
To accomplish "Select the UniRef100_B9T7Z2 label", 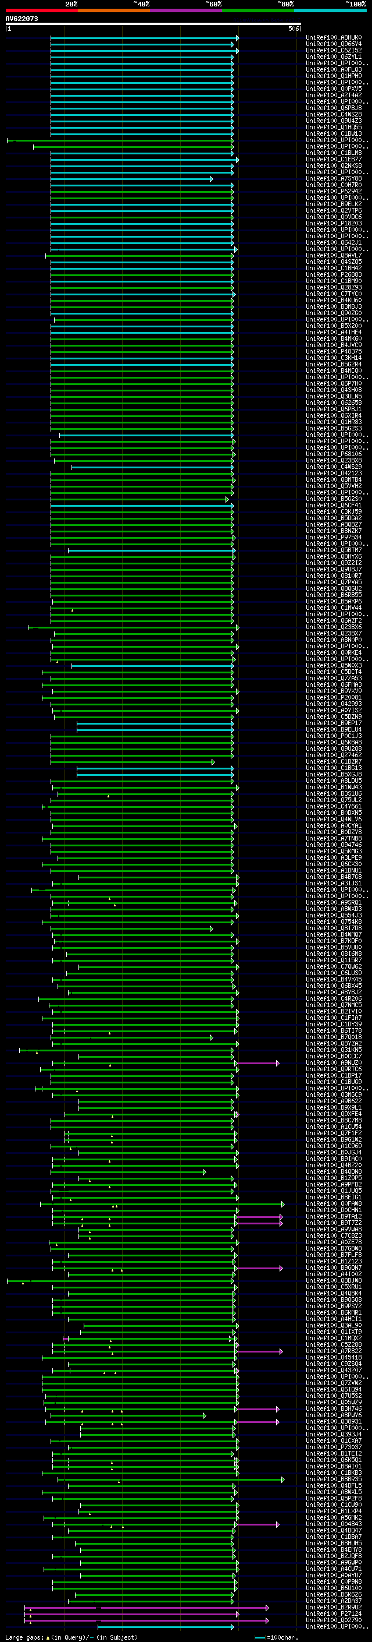I will click(x=334, y=1223).
